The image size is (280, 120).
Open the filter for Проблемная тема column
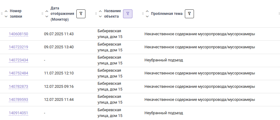(x=189, y=14)
